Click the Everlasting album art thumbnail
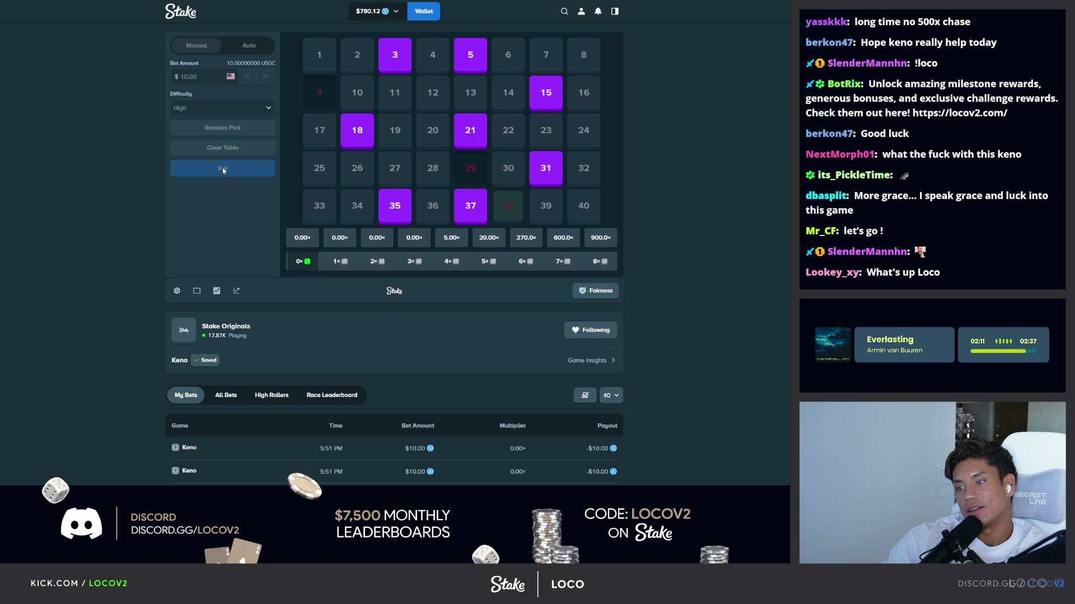1075x604 pixels. (x=833, y=345)
